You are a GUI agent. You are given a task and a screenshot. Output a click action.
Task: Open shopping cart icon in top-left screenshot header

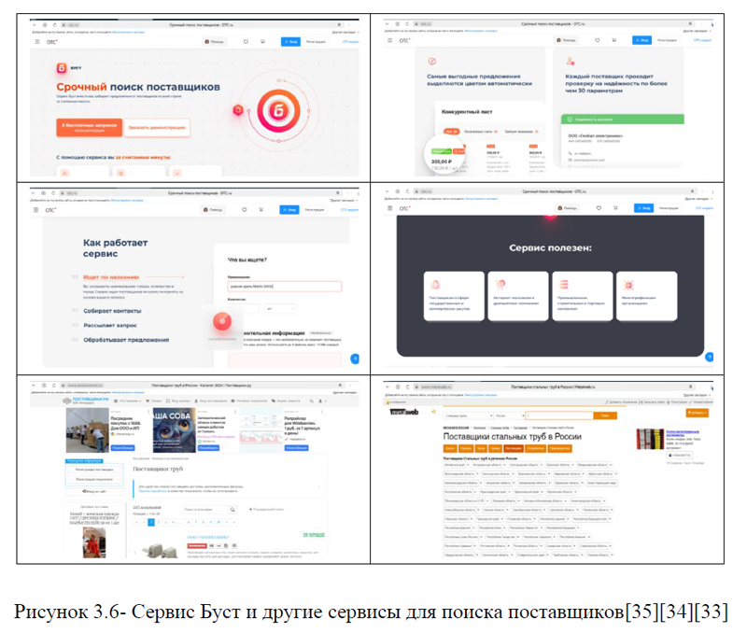262,42
